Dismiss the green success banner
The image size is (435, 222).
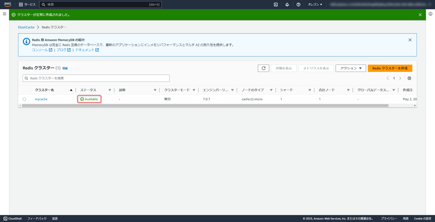tap(420, 14)
